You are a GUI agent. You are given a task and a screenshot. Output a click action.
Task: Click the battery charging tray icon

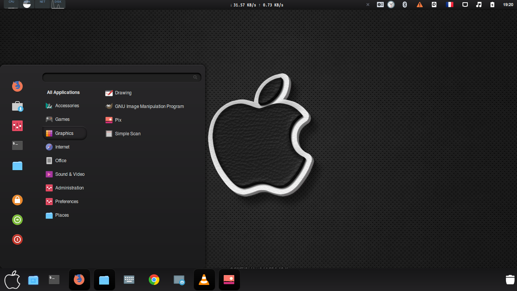coord(492,5)
